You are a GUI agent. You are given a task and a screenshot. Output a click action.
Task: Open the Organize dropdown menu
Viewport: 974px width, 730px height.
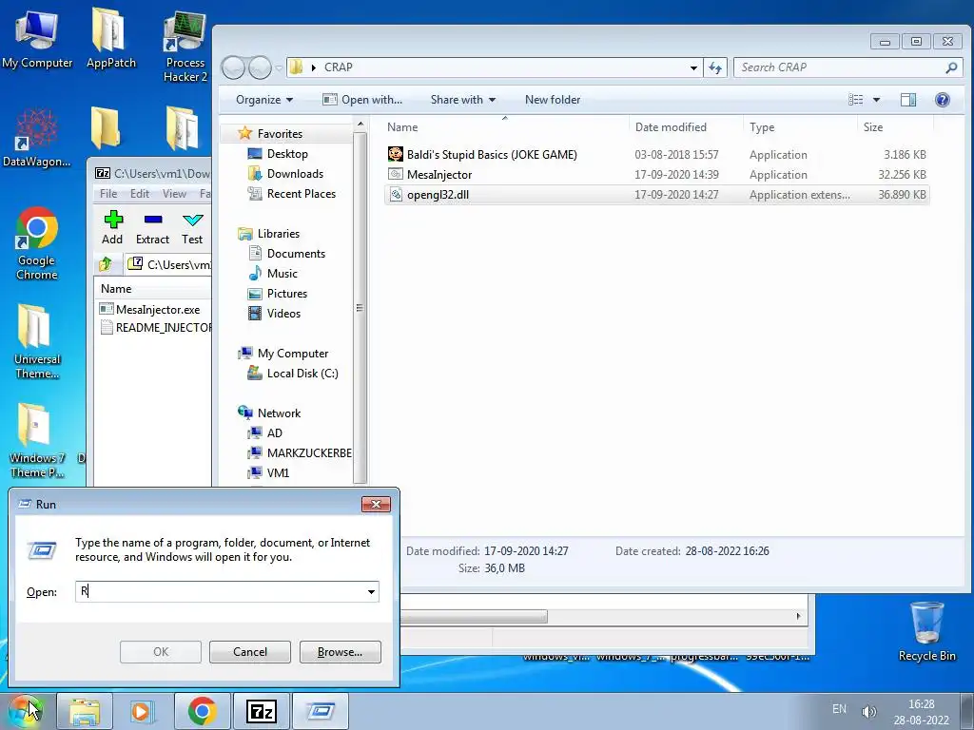click(x=264, y=99)
